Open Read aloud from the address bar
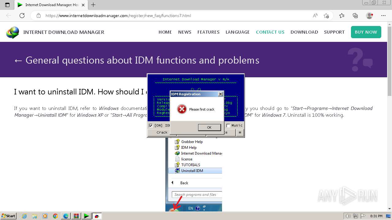 pyautogui.click(x=315, y=16)
